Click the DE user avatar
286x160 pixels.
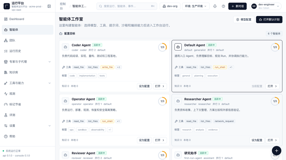(x=254, y=6)
